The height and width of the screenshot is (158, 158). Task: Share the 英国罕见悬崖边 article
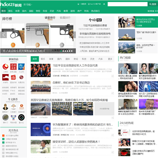[112, 118]
